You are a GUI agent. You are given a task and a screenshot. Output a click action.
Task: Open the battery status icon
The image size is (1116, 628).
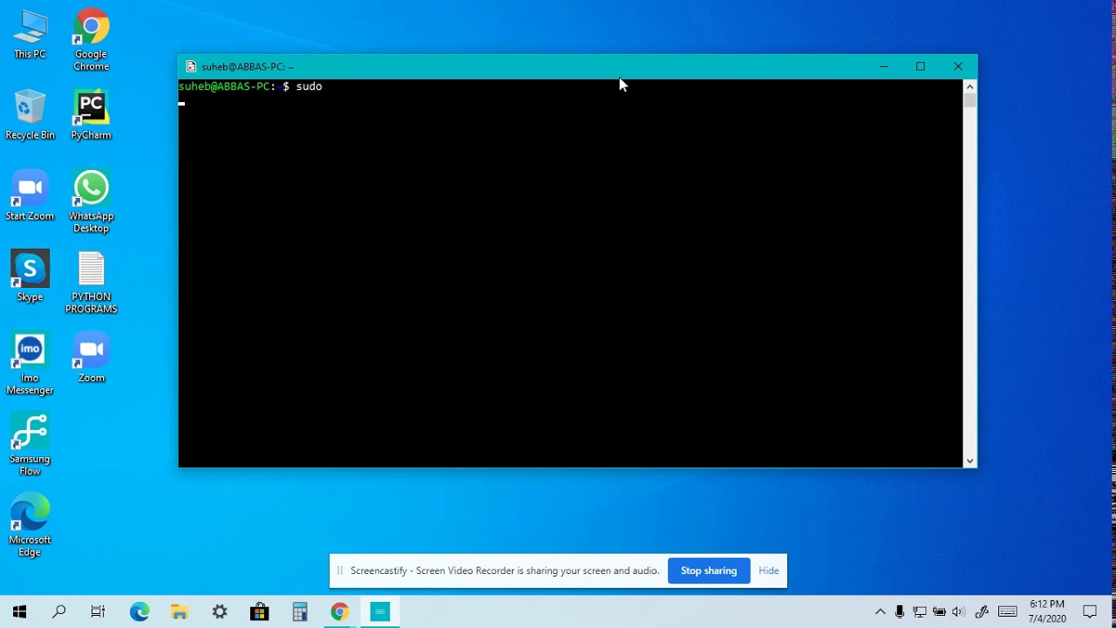(940, 612)
